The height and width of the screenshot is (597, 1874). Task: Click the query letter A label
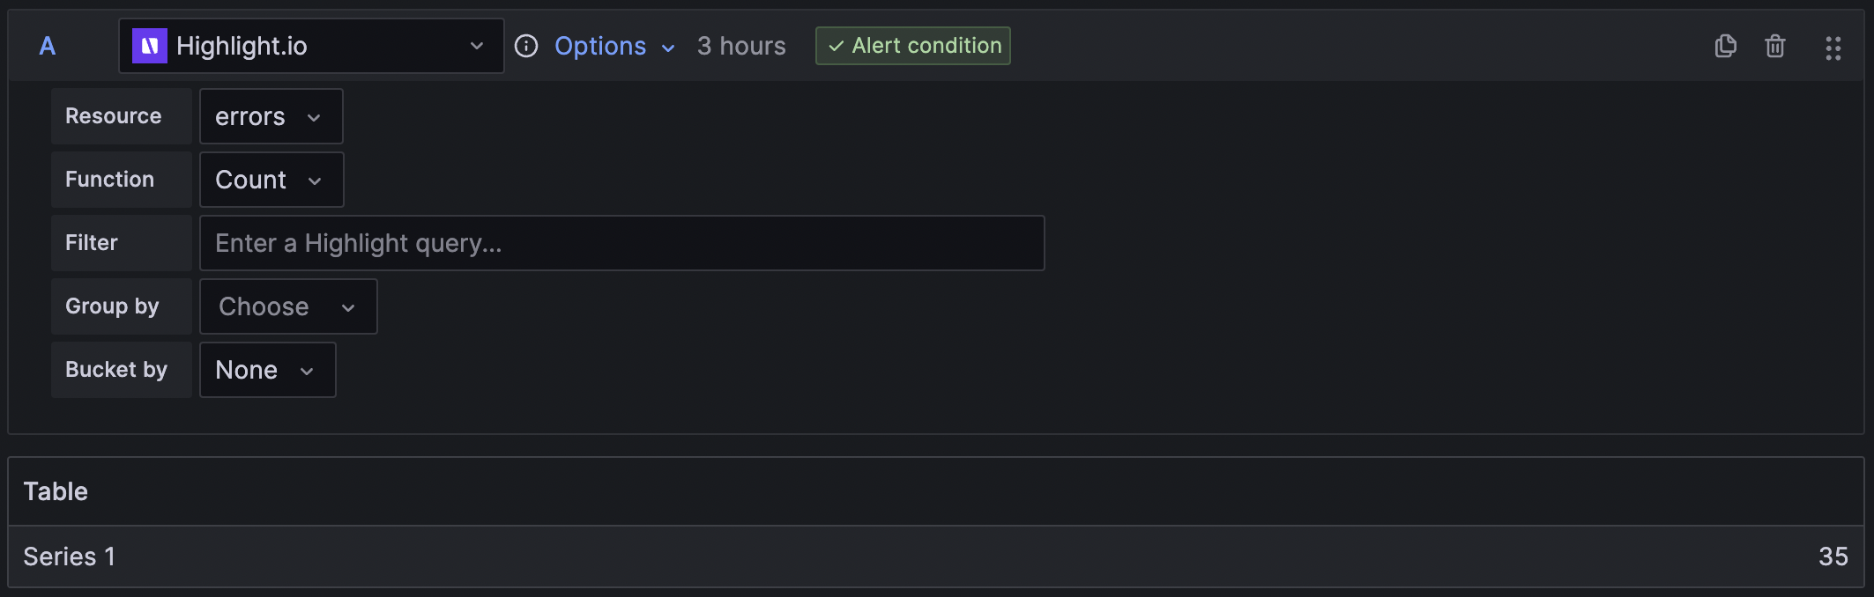48,46
